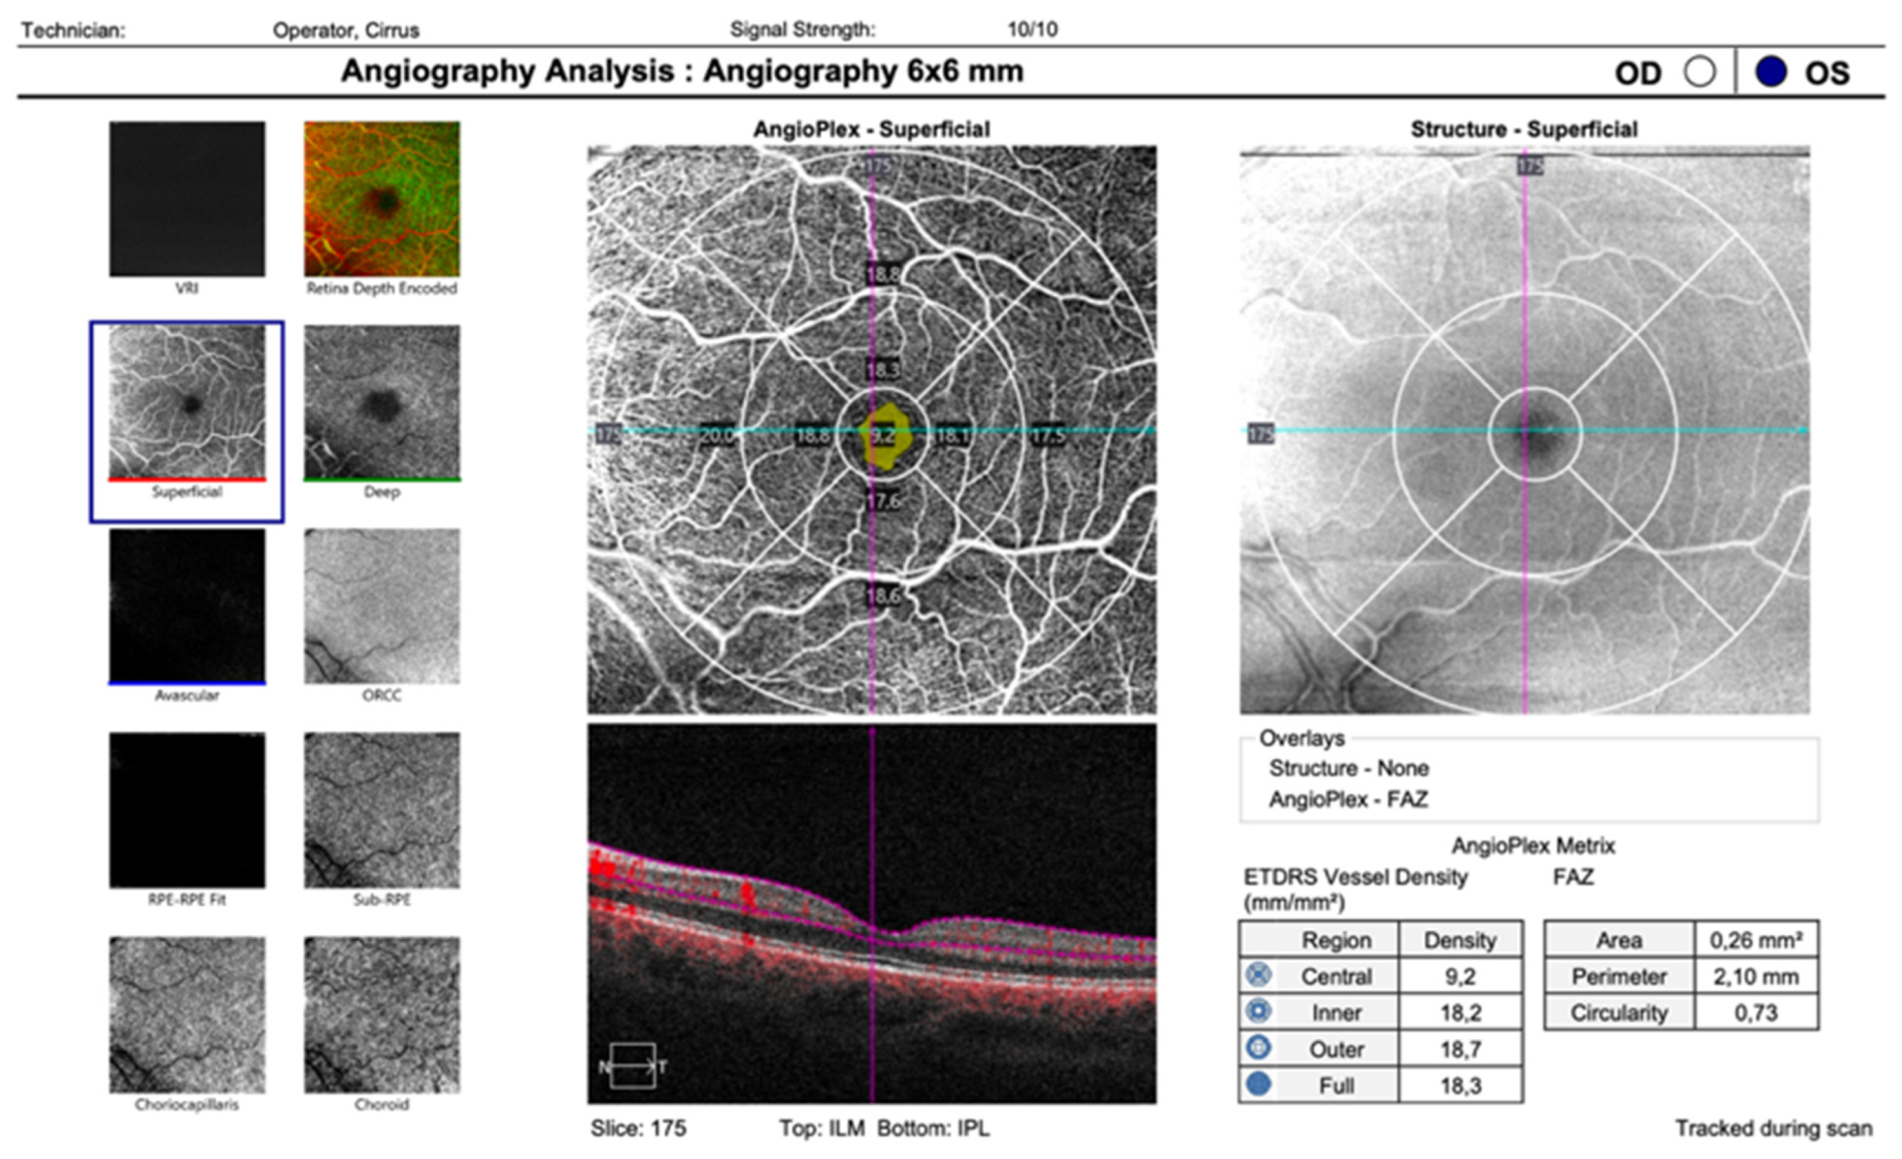Select the AngioPlex - FAZ overlay option
This screenshot has width=1902, height=1159.
pyautogui.click(x=1348, y=799)
